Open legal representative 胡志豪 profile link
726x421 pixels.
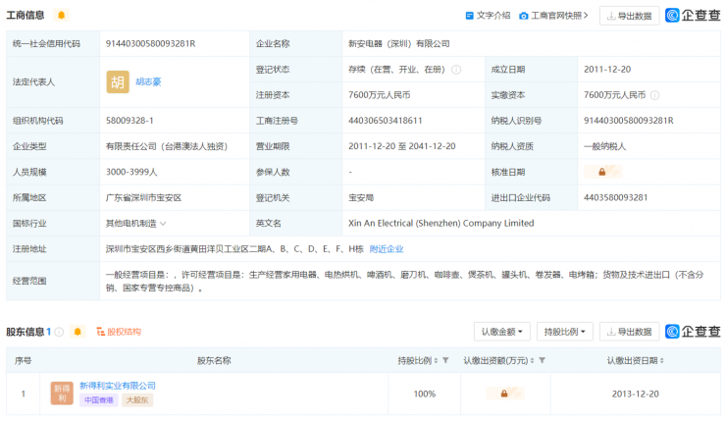(148, 82)
